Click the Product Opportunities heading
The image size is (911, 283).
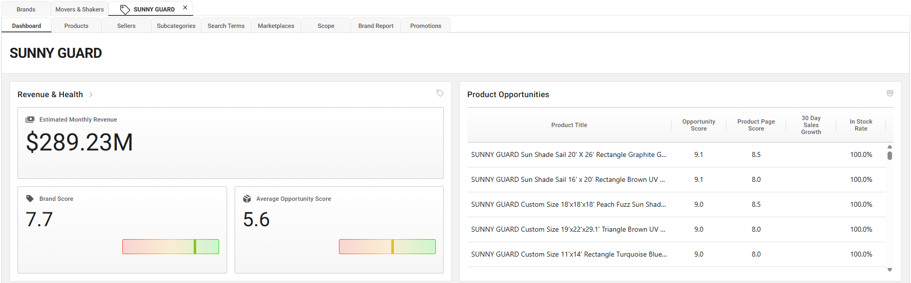[x=508, y=95]
